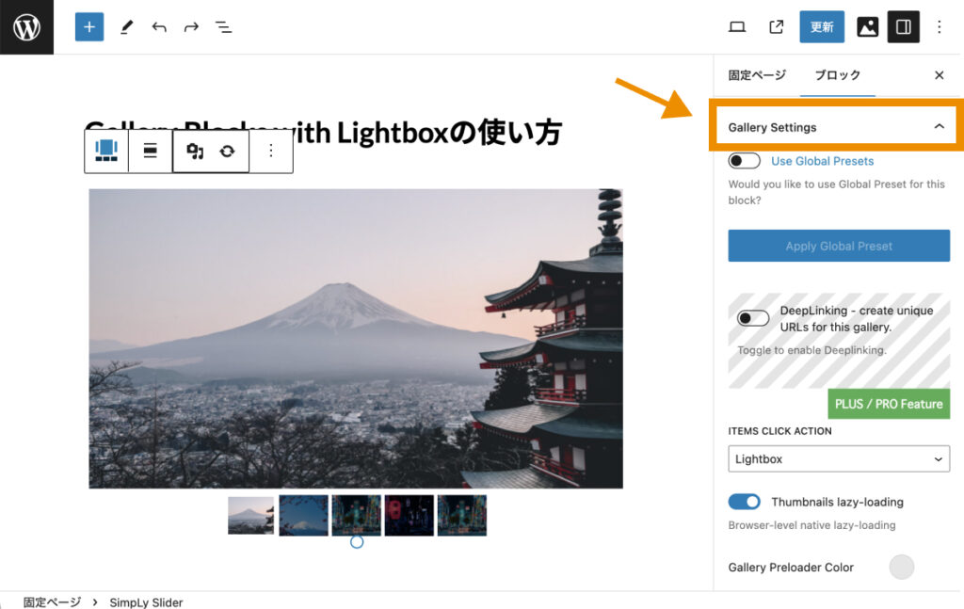Image resolution: width=964 pixels, height=609 pixels.
Task: Click the 更新 update button
Action: (x=821, y=26)
